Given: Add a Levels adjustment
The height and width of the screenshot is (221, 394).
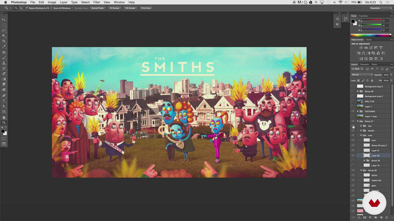Looking at the screenshot, I should (x=366, y=48).
